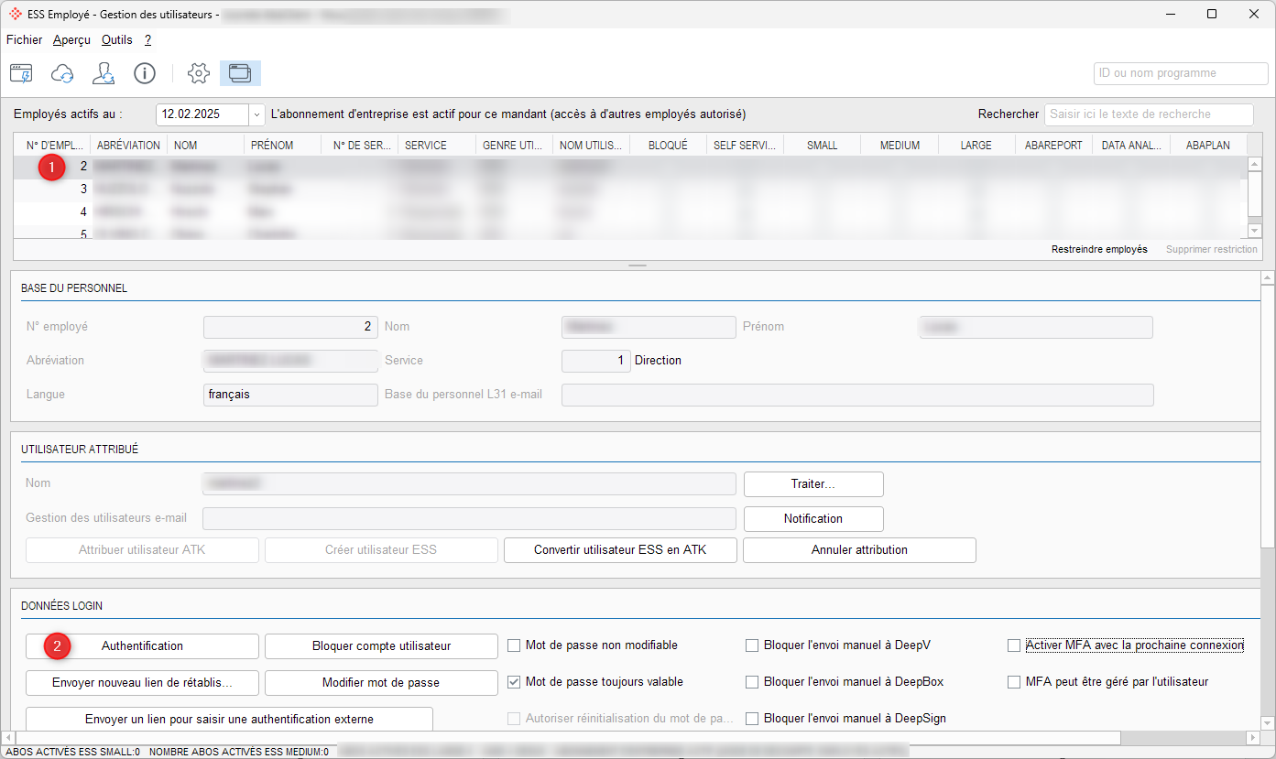
Task: Open settings via the gear icon
Action: [199, 73]
